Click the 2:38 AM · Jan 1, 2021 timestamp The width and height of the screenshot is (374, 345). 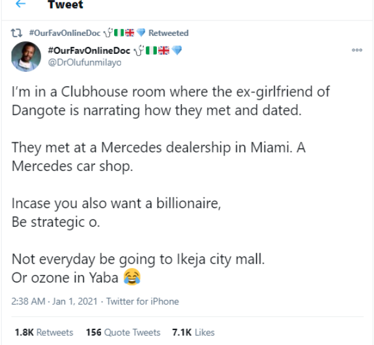54,302
